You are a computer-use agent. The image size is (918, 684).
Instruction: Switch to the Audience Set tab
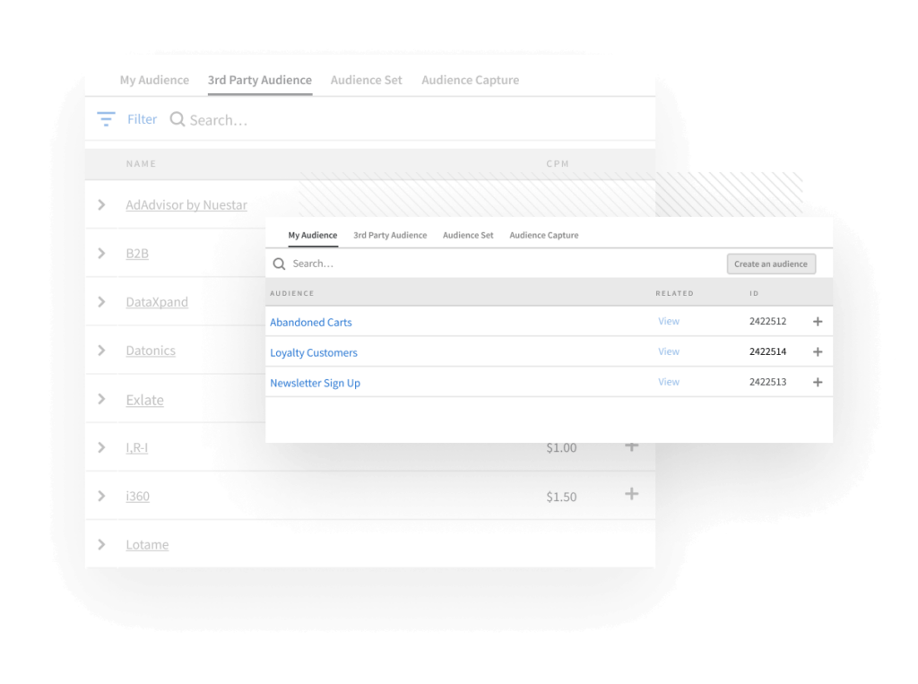366,80
